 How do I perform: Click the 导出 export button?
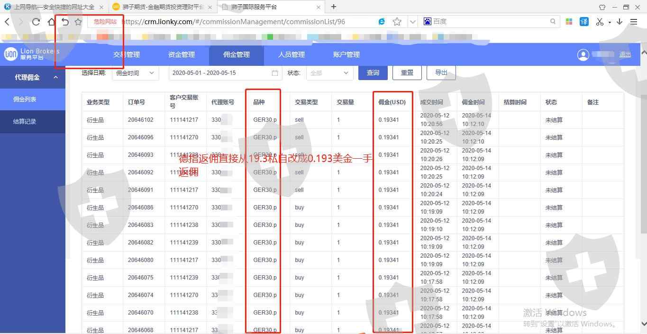441,72
